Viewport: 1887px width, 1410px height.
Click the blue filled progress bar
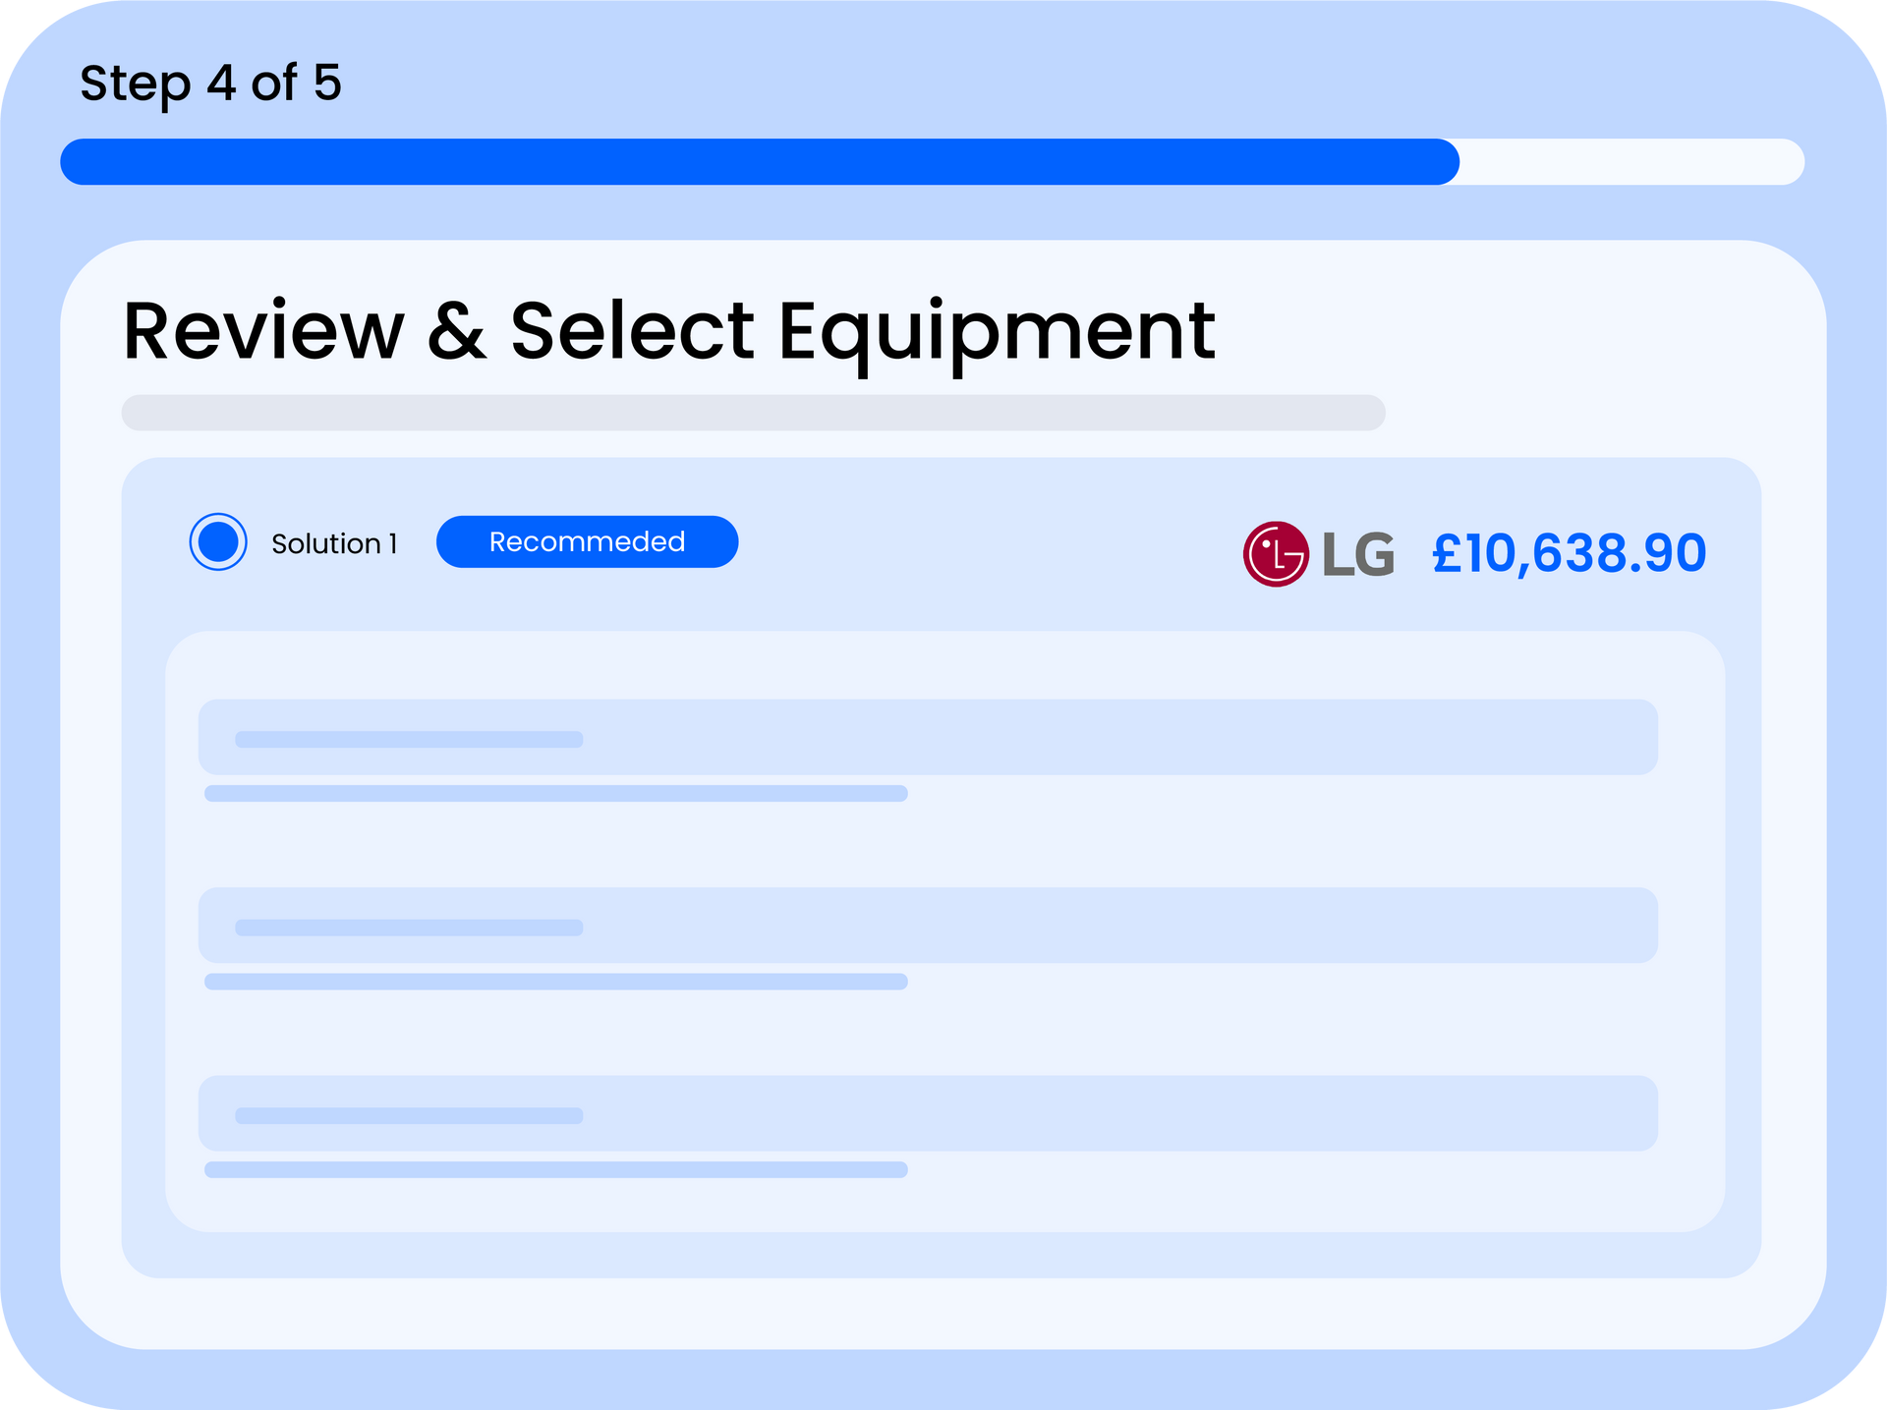[x=759, y=162]
